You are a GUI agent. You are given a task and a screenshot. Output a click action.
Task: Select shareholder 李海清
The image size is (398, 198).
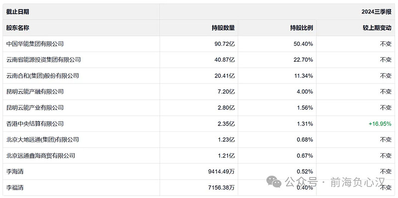(15, 172)
